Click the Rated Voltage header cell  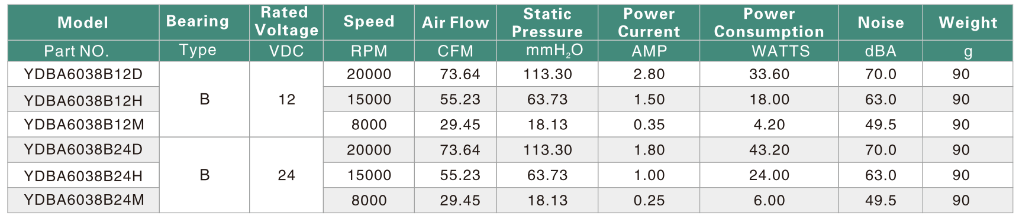click(286, 22)
